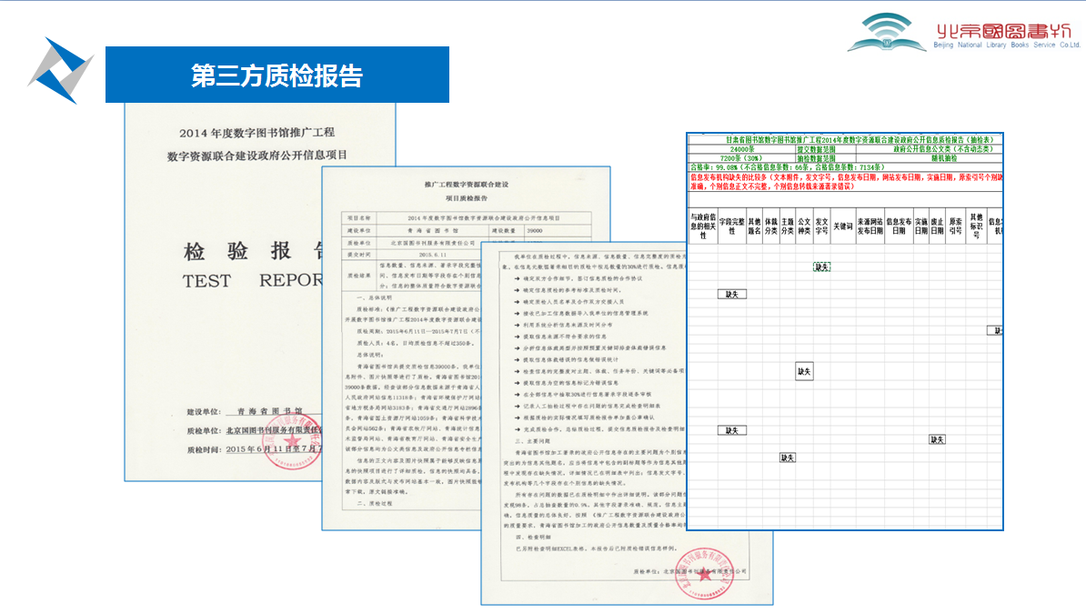Select the 第三方质检报告 title banner
Screen dimensions: 1086x614
click(277, 75)
